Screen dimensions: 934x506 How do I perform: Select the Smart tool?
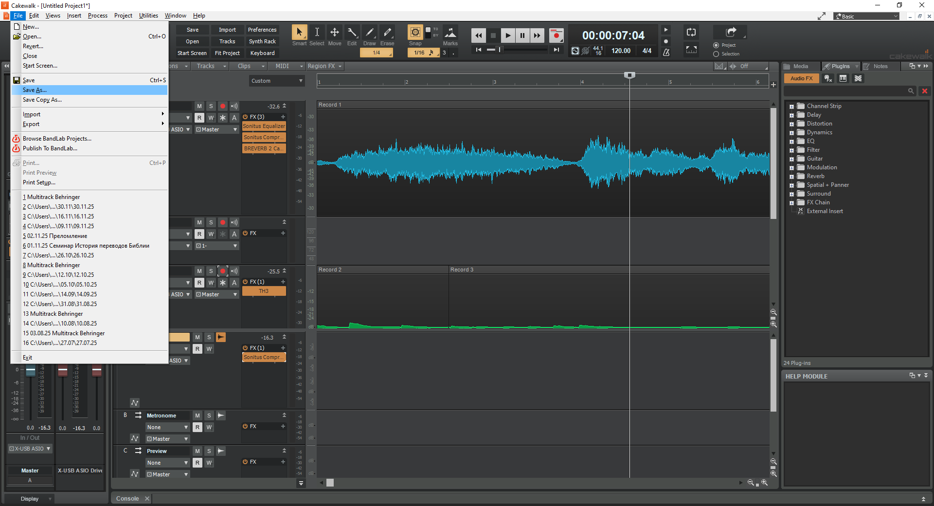[299, 32]
